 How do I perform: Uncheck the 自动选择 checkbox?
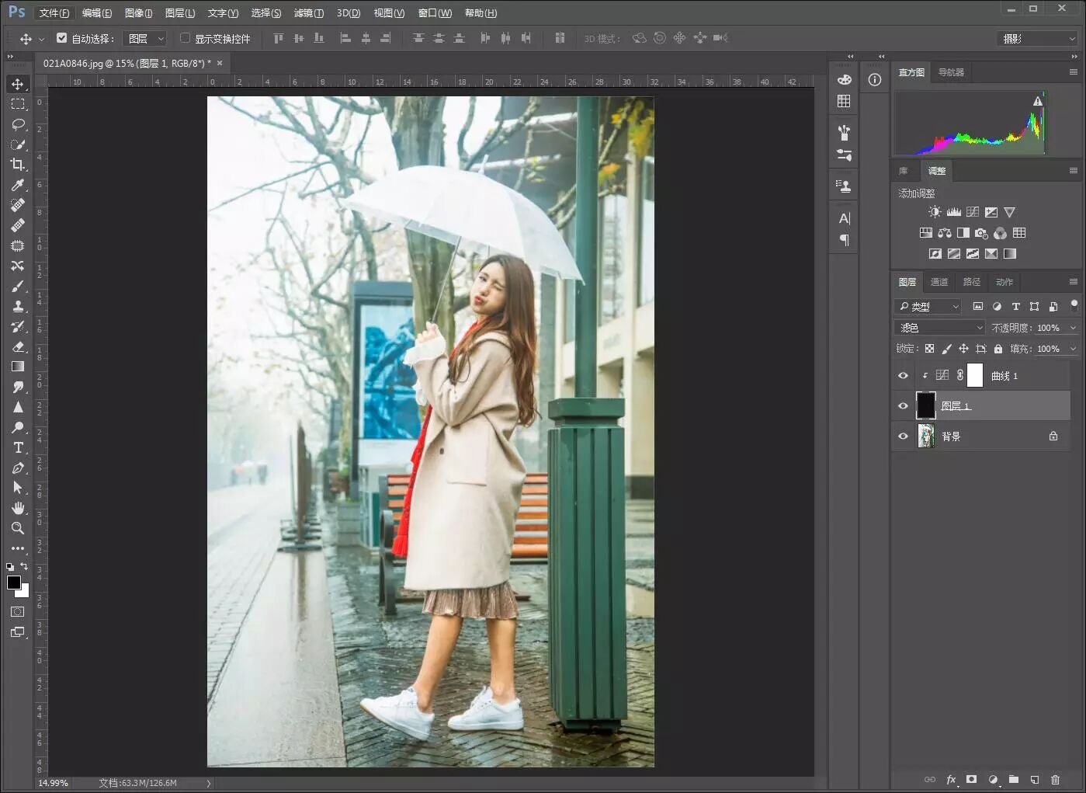[62, 38]
